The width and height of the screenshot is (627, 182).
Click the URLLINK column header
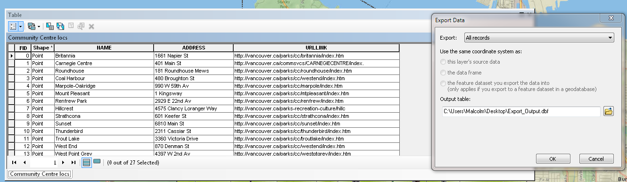tap(316, 48)
